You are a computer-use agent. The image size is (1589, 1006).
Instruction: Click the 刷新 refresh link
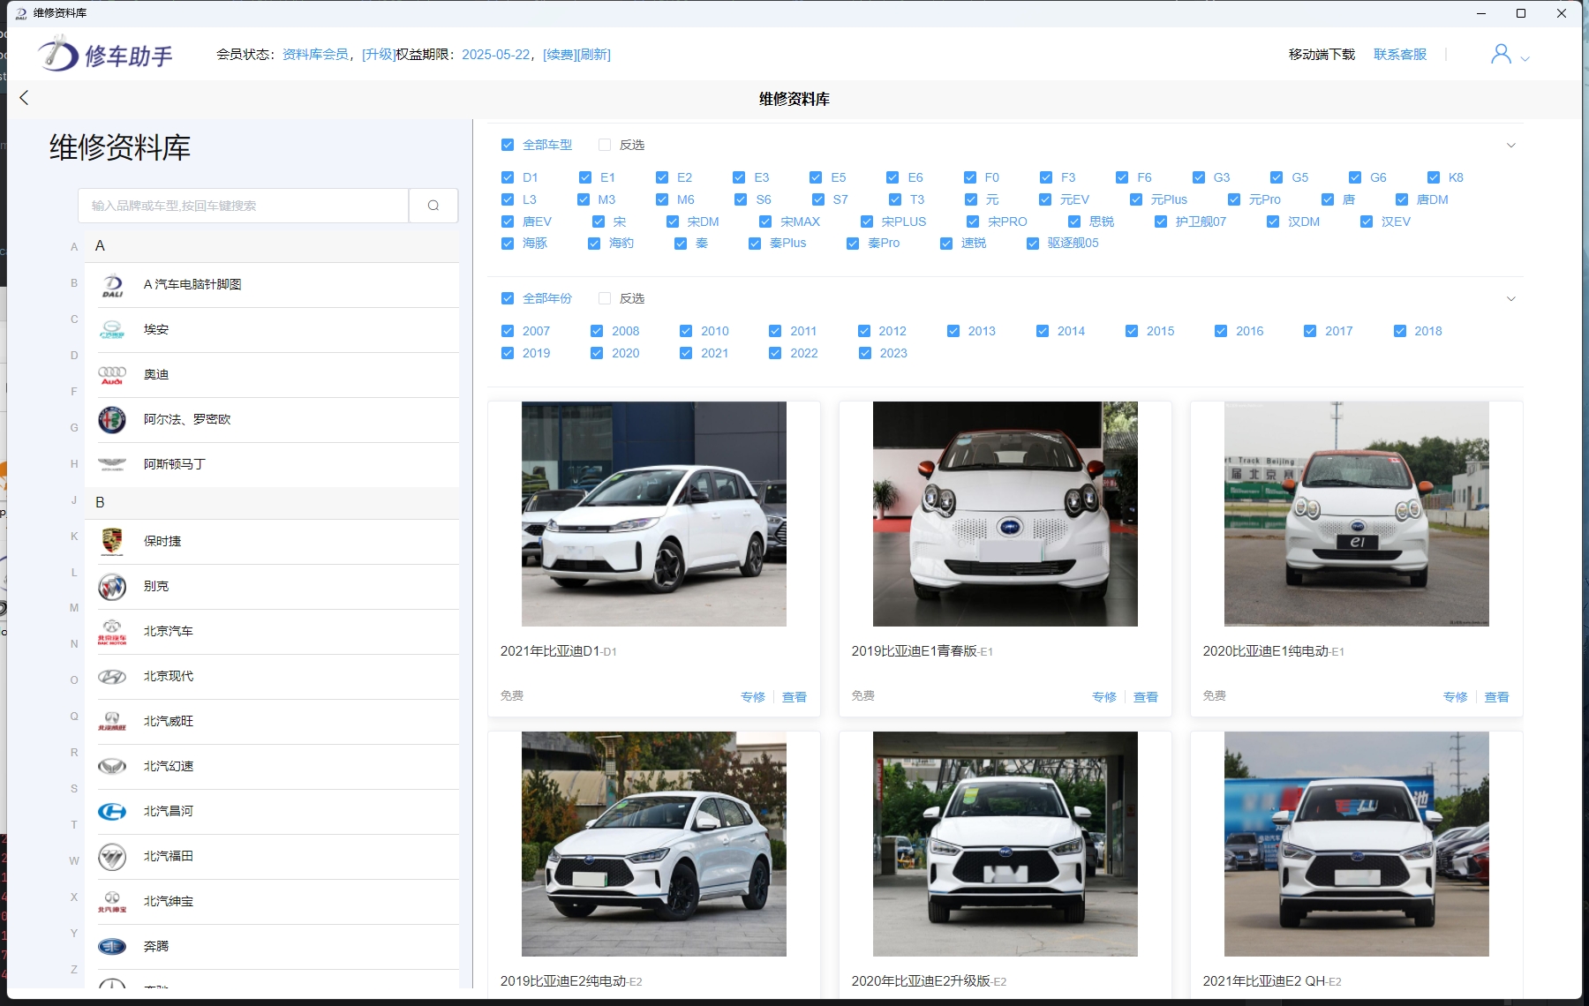point(593,55)
